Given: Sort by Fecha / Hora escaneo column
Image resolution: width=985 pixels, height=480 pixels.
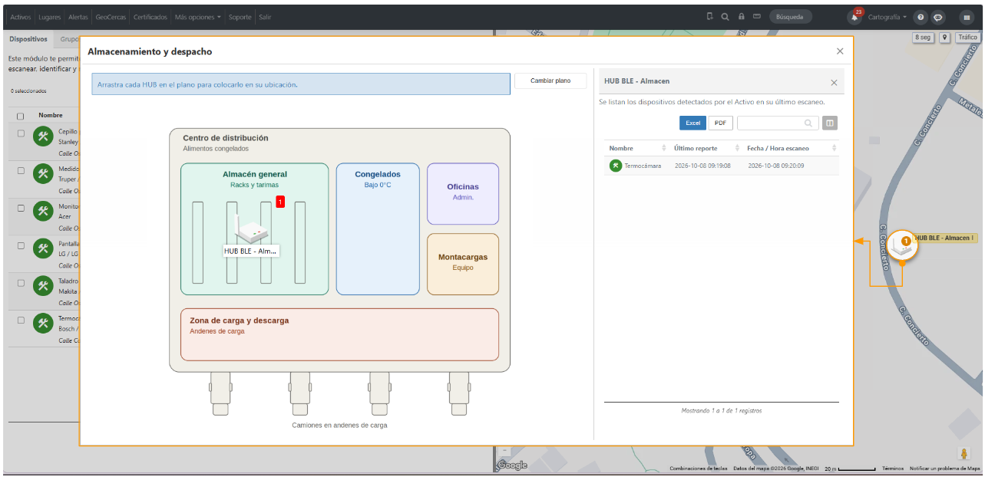Looking at the screenshot, I should coord(792,148).
